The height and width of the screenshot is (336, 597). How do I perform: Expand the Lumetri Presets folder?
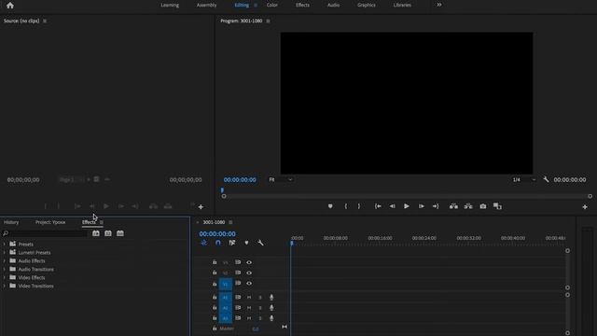coord(4,253)
